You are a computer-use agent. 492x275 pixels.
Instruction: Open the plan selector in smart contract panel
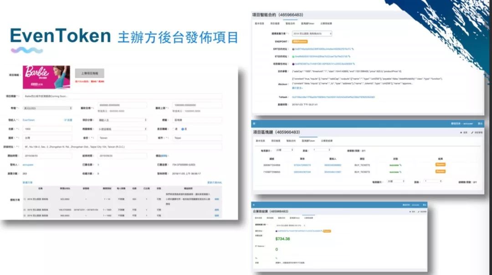(x=312, y=34)
